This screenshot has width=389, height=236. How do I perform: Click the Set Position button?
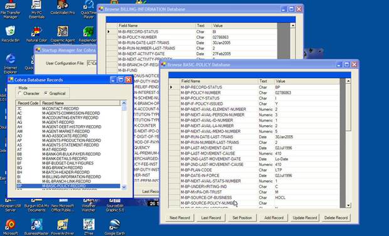coord(242,218)
